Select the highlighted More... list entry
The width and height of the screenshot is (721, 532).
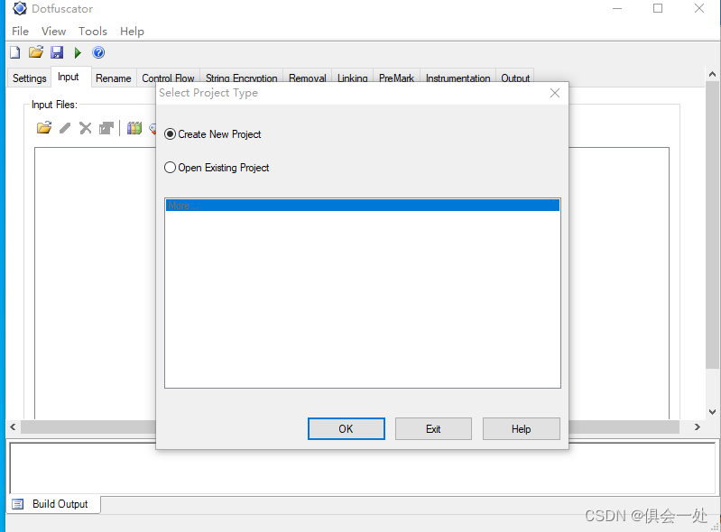tap(363, 206)
